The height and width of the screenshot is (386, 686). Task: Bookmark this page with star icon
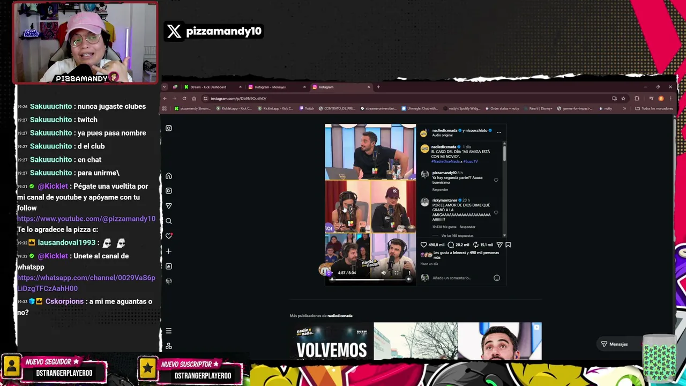623,99
